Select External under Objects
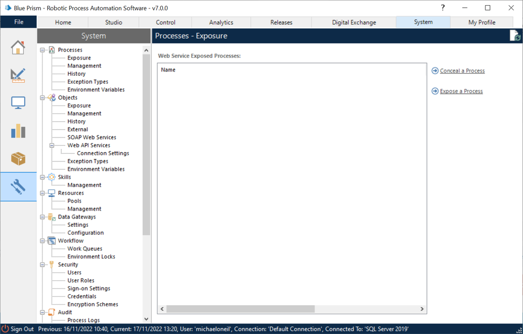Screen dimensions: 523x334 click(77, 130)
